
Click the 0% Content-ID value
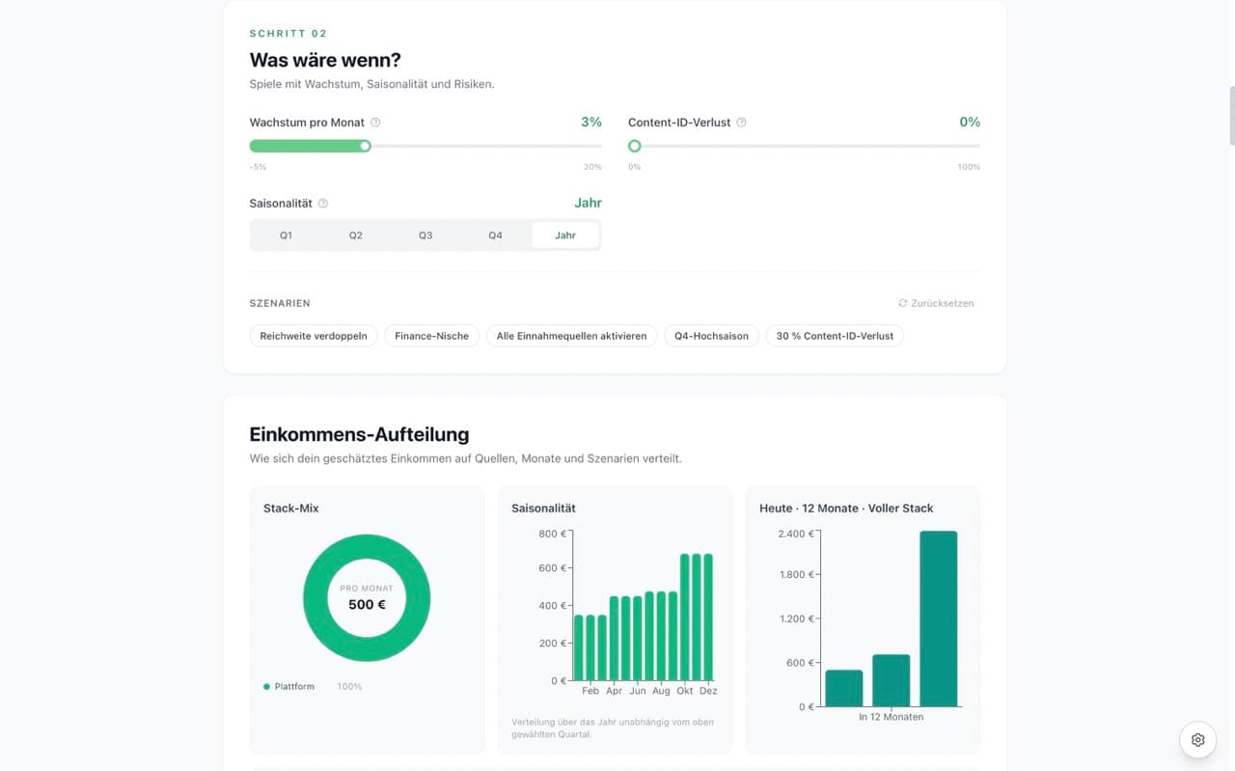[x=970, y=123]
